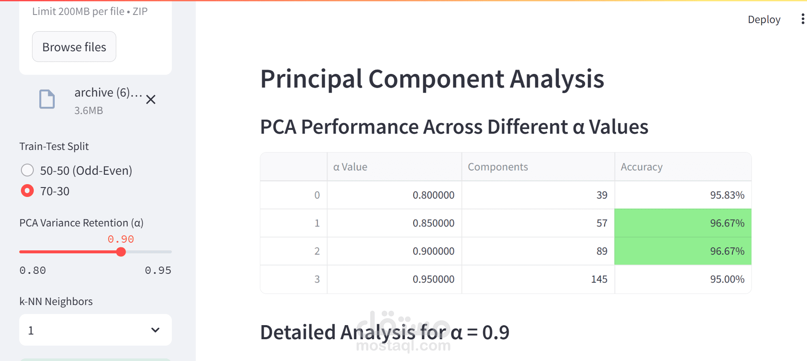The width and height of the screenshot is (807, 361).
Task: Click the Deploy button
Action: coord(764,20)
